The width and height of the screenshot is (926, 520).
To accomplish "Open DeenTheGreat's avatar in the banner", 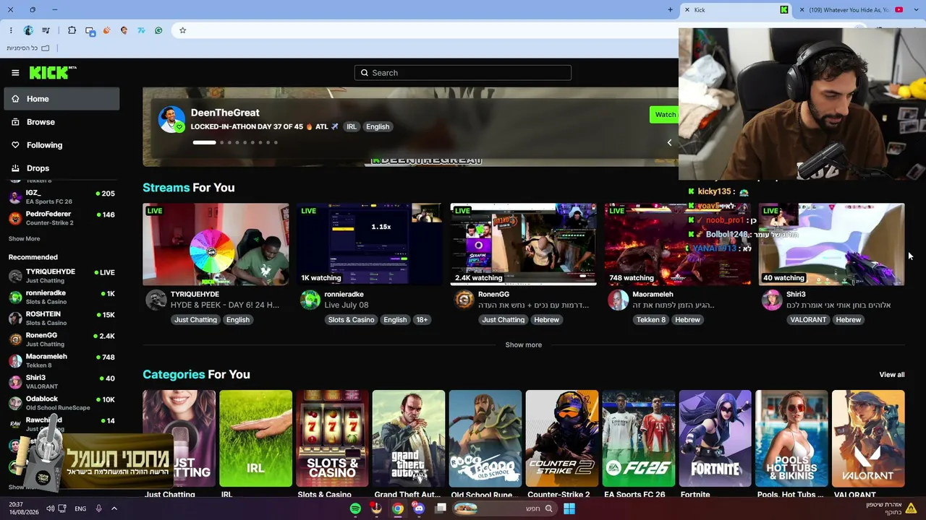I will click(171, 120).
